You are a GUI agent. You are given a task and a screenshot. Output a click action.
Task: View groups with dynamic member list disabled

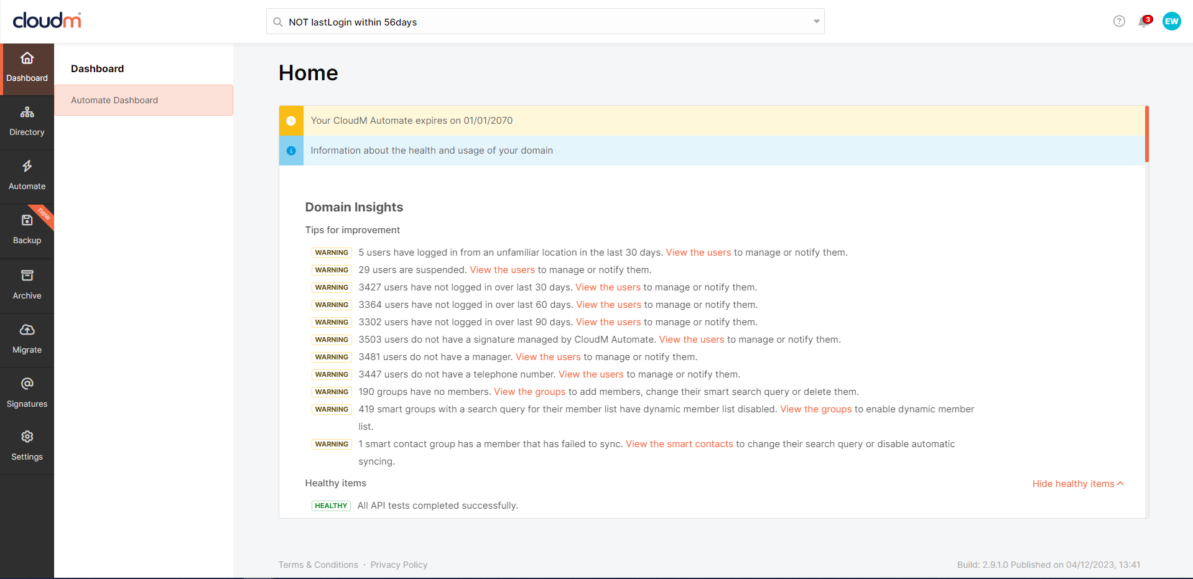click(816, 409)
